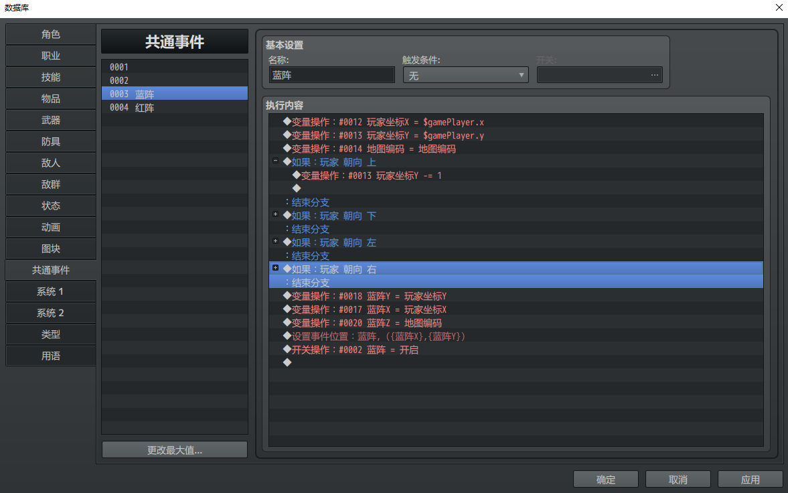Open the 开关 selector ellipsis field

click(600, 75)
